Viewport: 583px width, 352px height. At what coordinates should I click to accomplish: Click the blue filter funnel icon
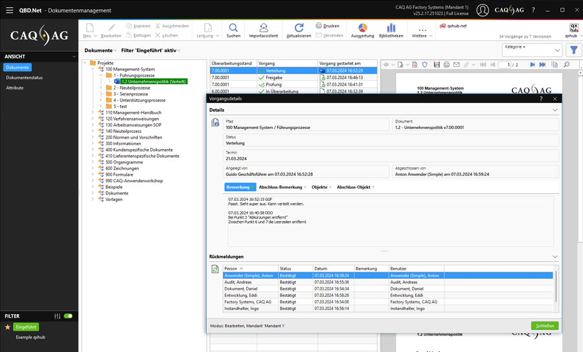573,51
